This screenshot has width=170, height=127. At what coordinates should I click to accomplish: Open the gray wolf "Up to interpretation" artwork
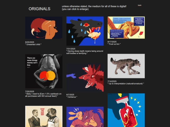click(x=126, y=66)
